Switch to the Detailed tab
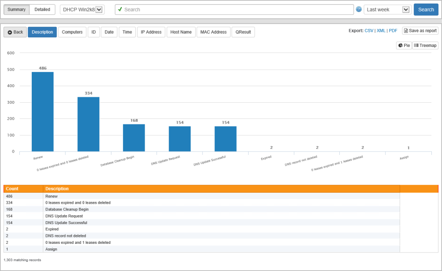This screenshot has height=271, width=442. 42,9
